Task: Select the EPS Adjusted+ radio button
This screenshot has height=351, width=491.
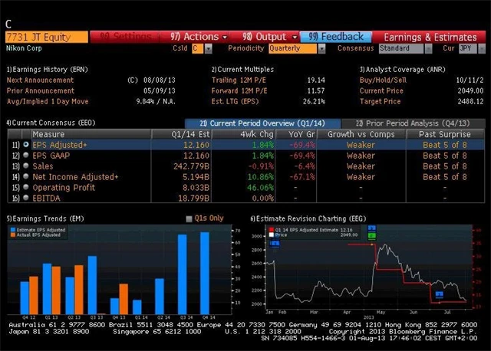Action: click(26, 145)
